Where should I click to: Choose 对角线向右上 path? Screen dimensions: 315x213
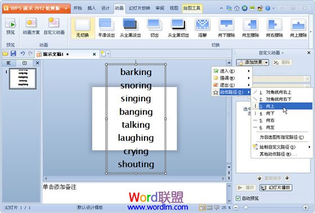tap(282, 92)
